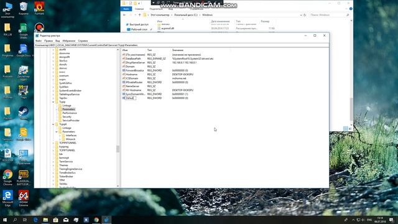
Task: Expand the TermService key
Action: coord(53,162)
